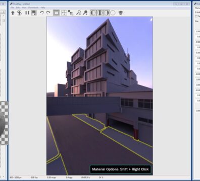
Task: Click the Material Options hint banner
Action: pos(120,169)
